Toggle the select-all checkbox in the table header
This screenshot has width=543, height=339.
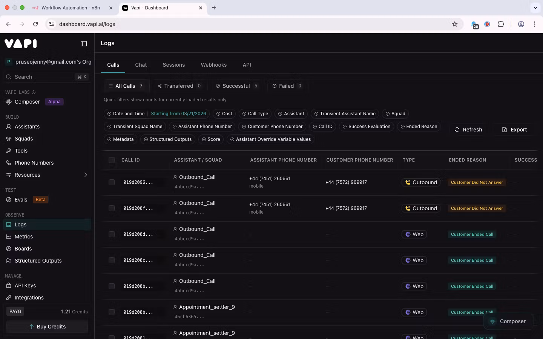(x=112, y=160)
